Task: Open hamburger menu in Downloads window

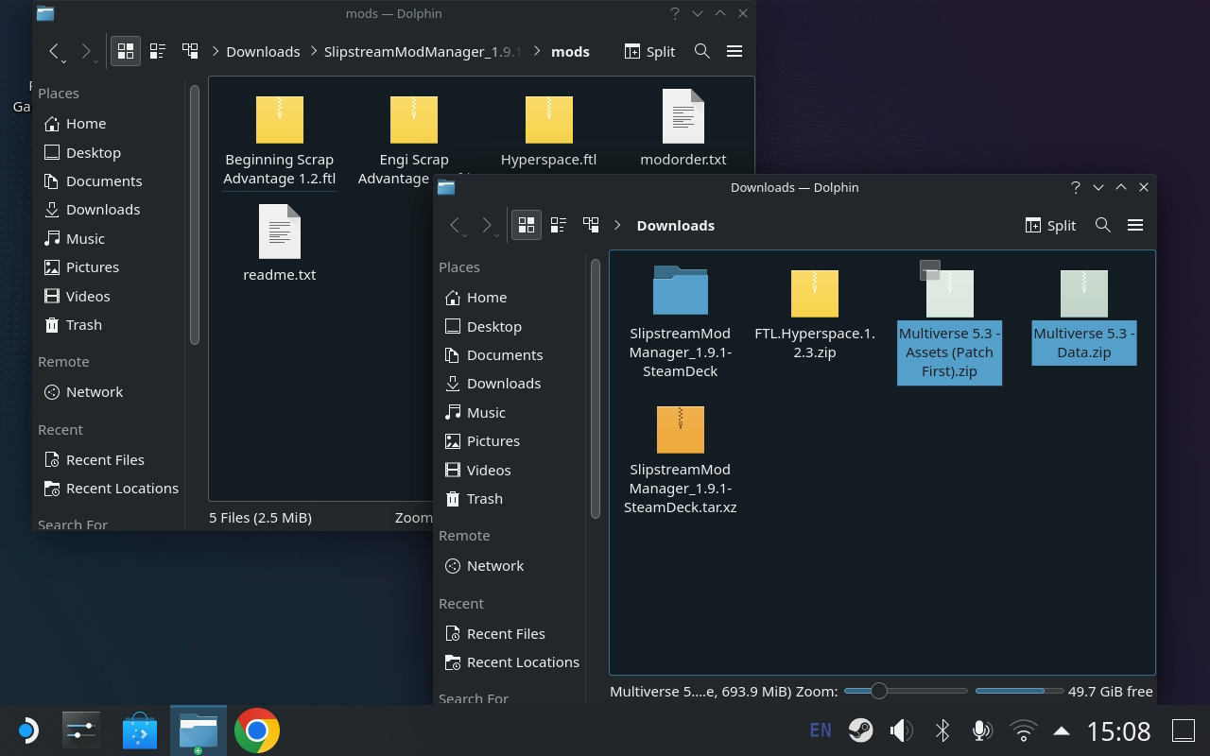Action: 1135,225
